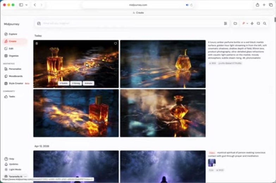This screenshot has height=183, width=276.
Task: Click the Today date heading
Action: tap(38, 36)
